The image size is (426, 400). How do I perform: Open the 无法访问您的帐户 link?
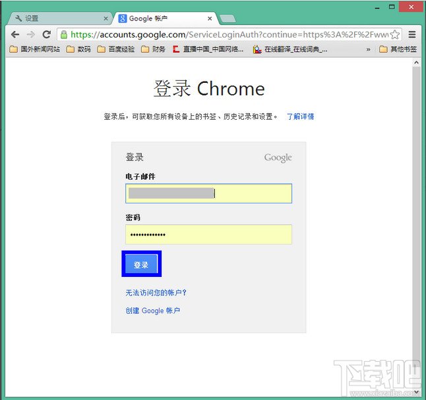click(x=156, y=293)
